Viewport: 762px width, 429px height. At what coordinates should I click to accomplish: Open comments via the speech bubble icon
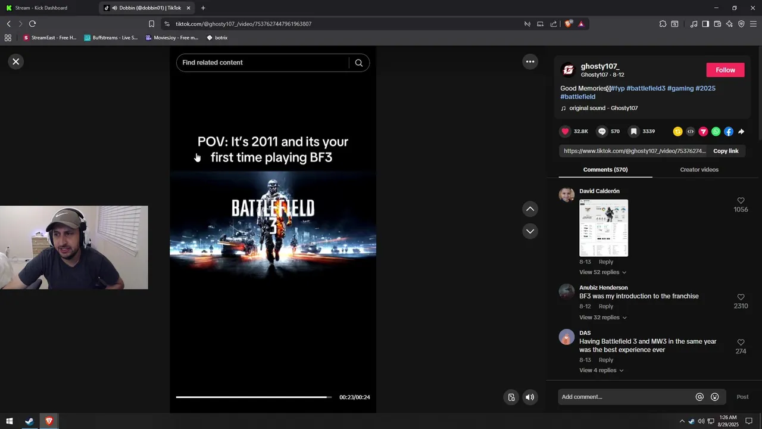tap(602, 131)
